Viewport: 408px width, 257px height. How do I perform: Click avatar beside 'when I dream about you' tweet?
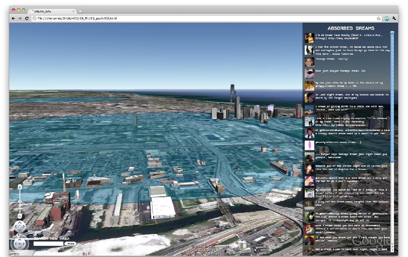tap(309, 229)
